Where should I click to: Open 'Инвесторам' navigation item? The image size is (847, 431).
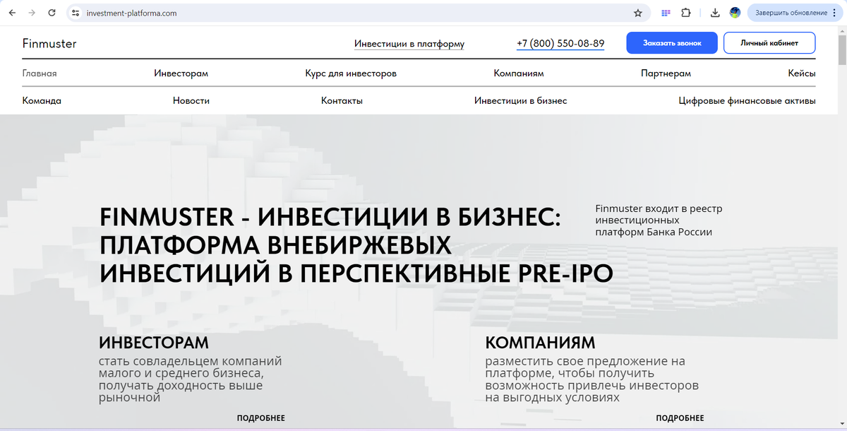(x=181, y=73)
